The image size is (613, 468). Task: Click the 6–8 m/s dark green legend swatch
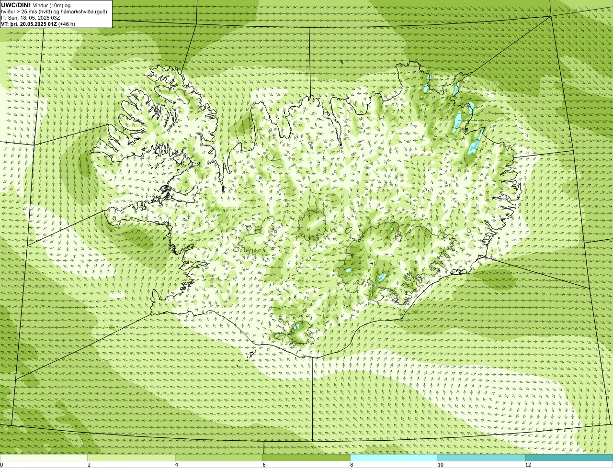pyautogui.click(x=306, y=457)
